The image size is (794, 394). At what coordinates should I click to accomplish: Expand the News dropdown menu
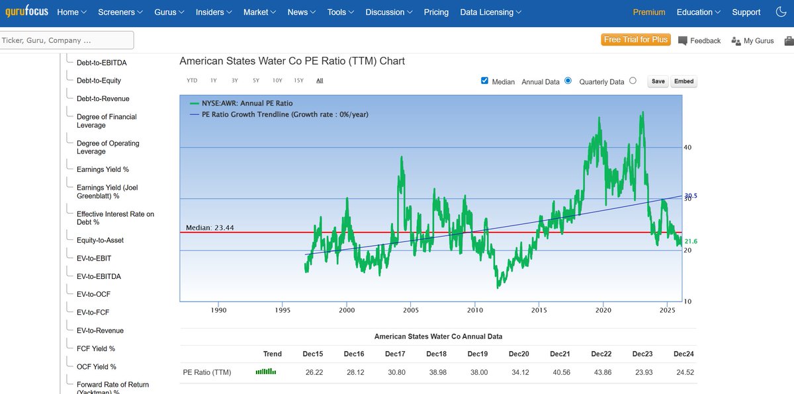coord(302,12)
